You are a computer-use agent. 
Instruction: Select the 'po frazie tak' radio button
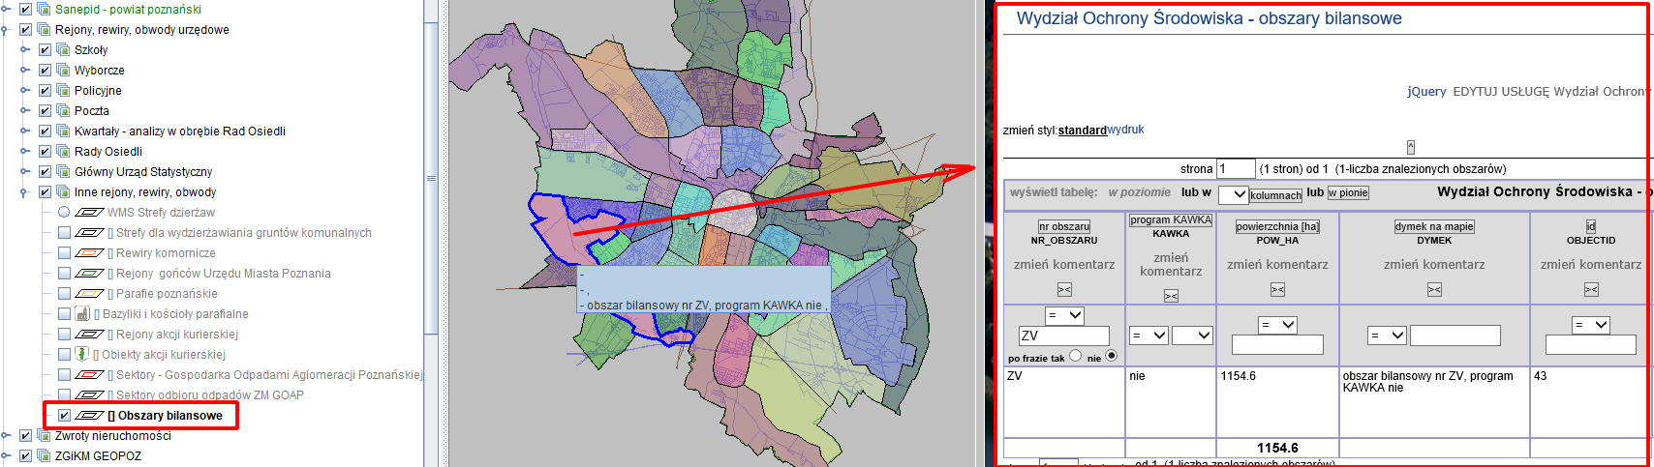(1075, 356)
